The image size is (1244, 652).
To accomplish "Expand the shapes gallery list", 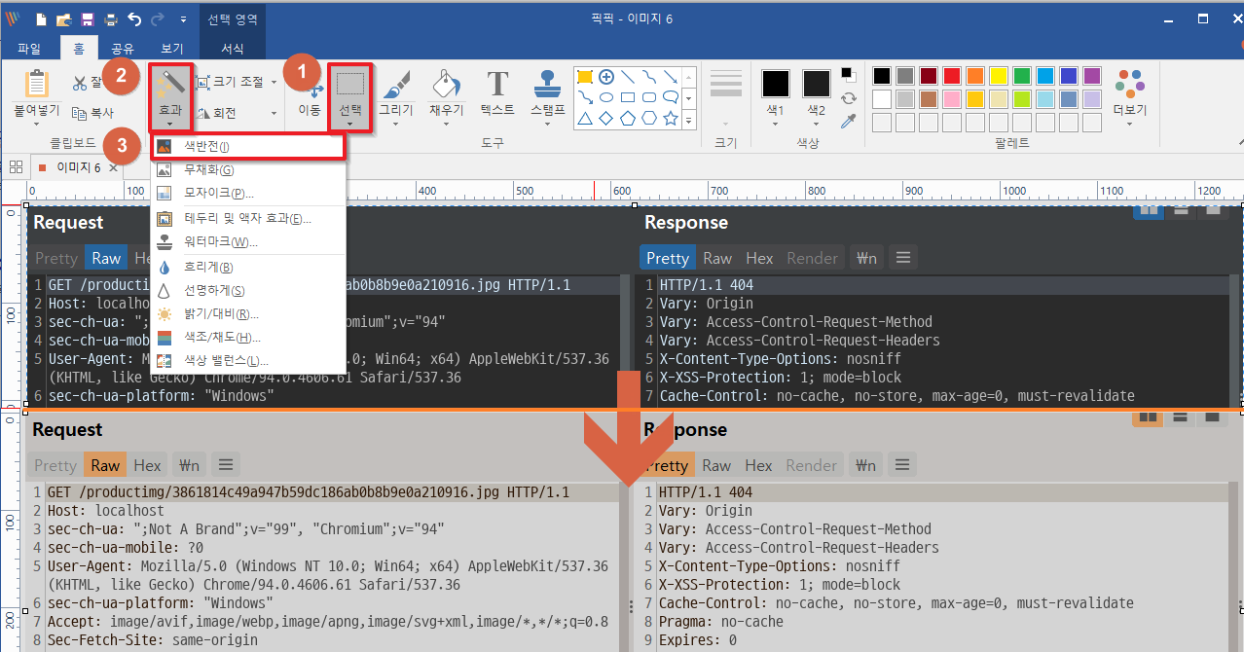I will pos(689,120).
